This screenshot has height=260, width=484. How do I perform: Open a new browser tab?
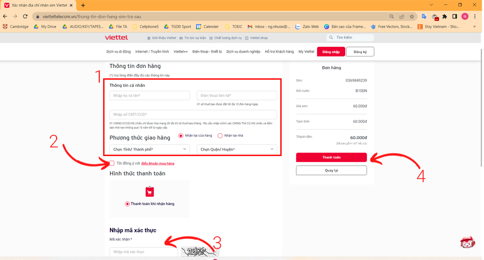(x=83, y=5)
